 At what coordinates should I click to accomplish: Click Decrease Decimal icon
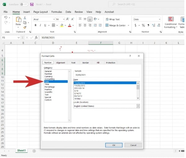click(159, 25)
